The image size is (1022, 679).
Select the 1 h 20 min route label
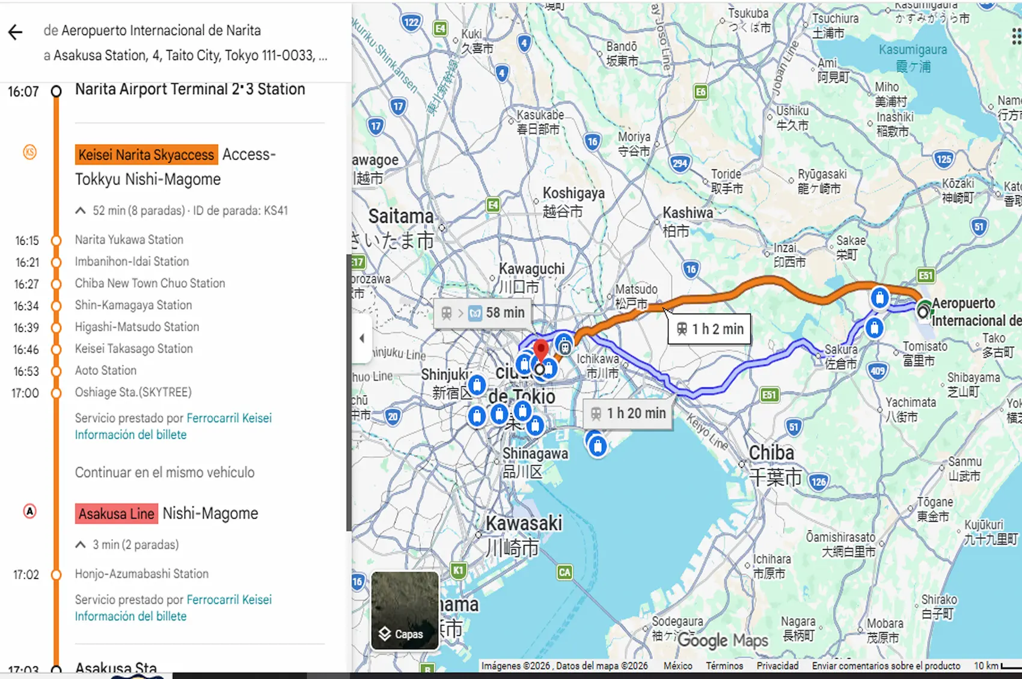(628, 413)
